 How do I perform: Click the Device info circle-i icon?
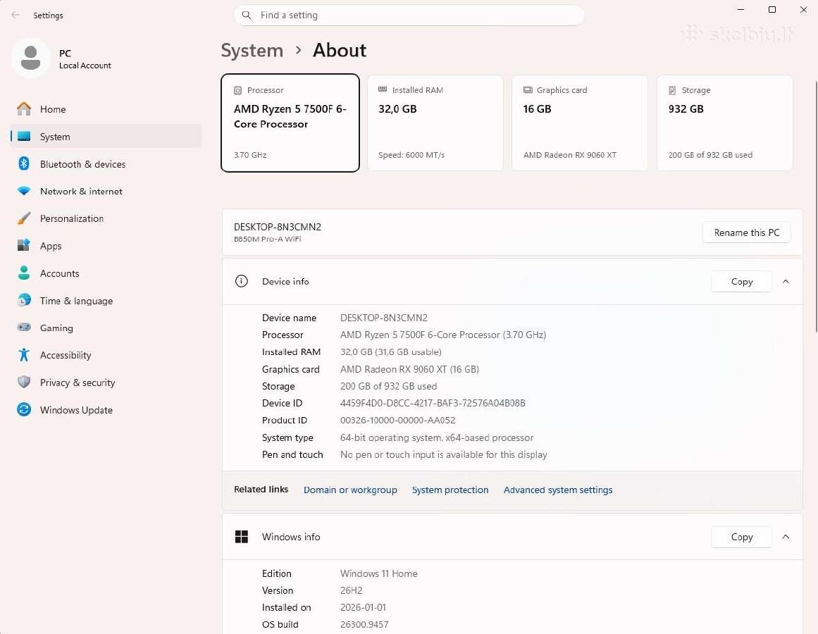tap(242, 282)
